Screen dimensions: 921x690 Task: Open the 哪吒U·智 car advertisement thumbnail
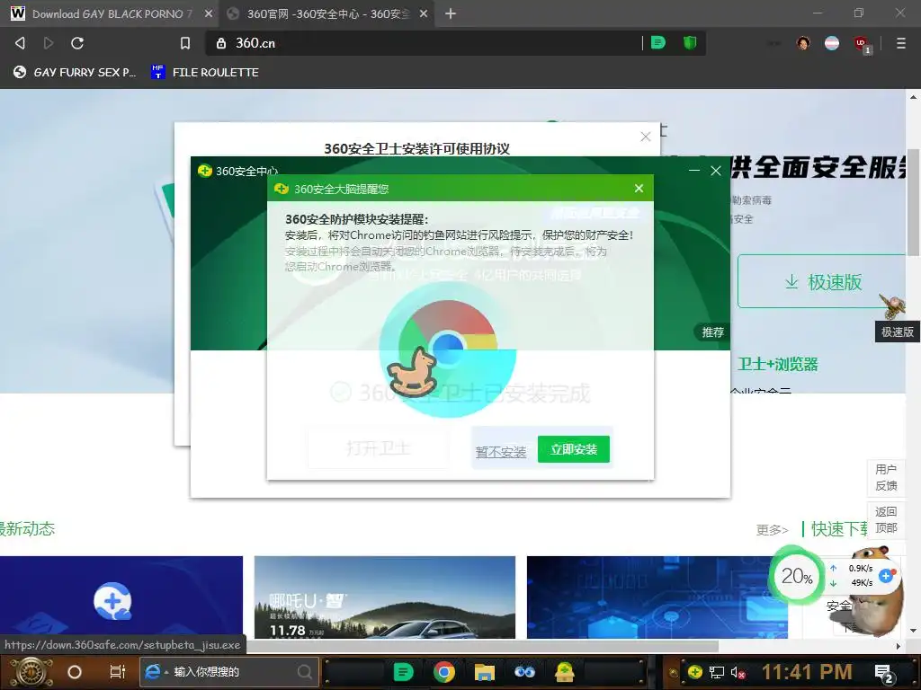point(385,597)
